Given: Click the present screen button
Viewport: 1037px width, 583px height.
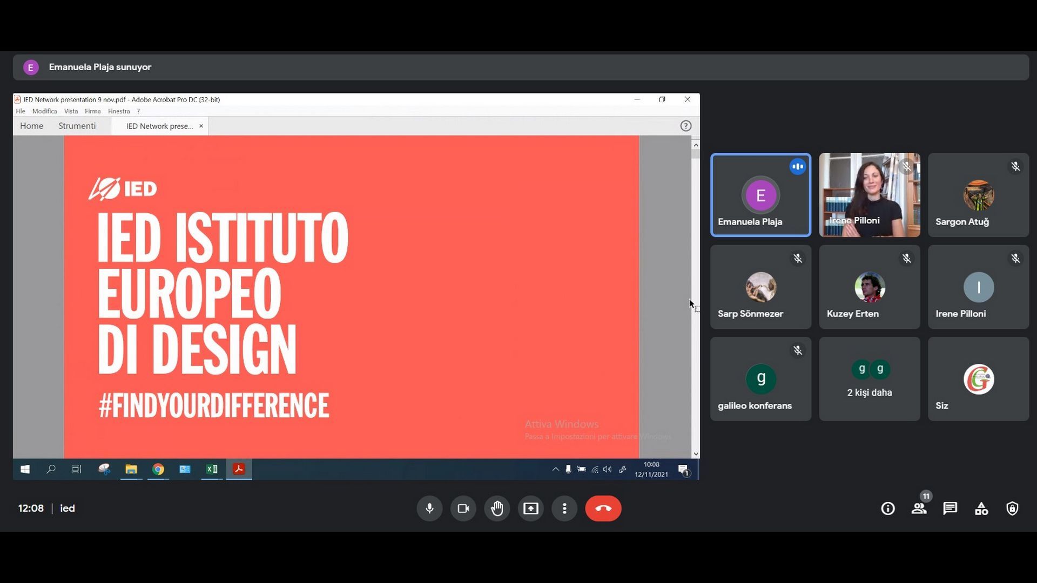Looking at the screenshot, I should [x=531, y=509].
